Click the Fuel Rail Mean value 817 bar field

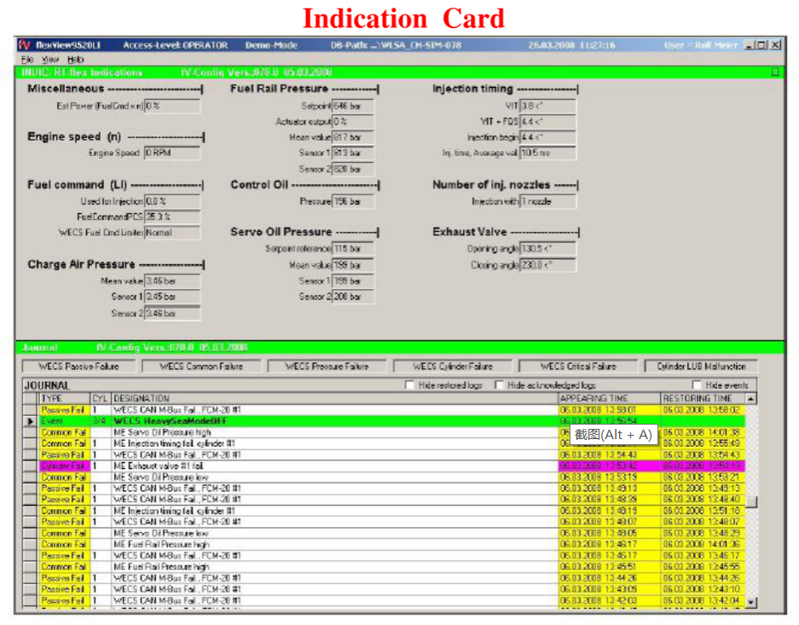353,137
